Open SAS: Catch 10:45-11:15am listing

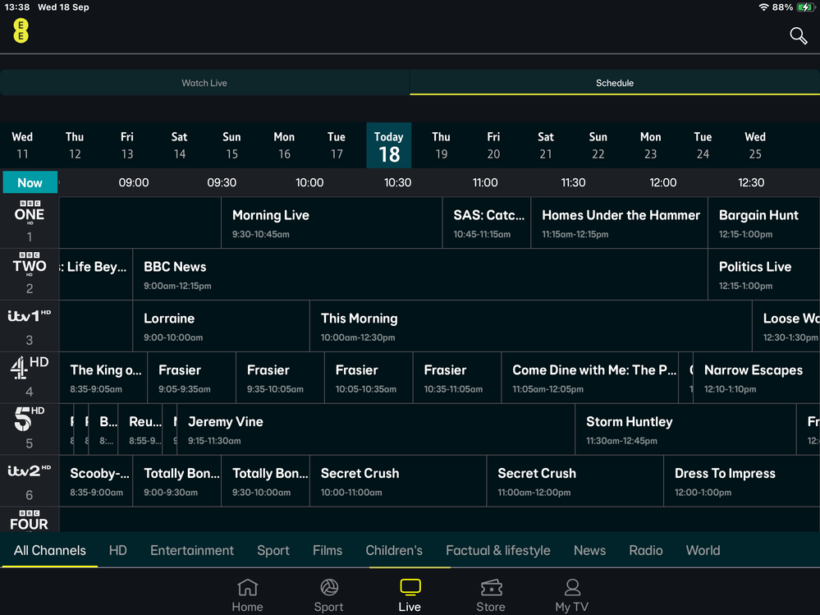click(487, 223)
